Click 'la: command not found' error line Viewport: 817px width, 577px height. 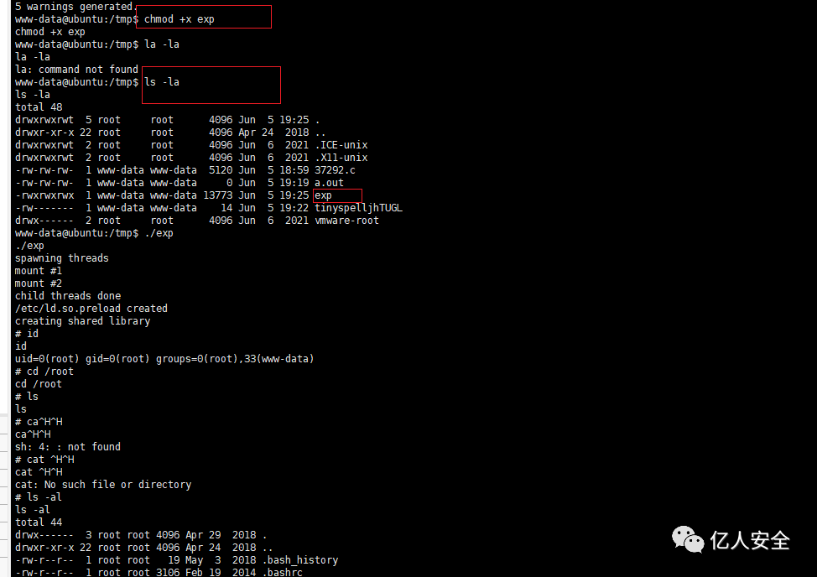[x=76, y=70]
